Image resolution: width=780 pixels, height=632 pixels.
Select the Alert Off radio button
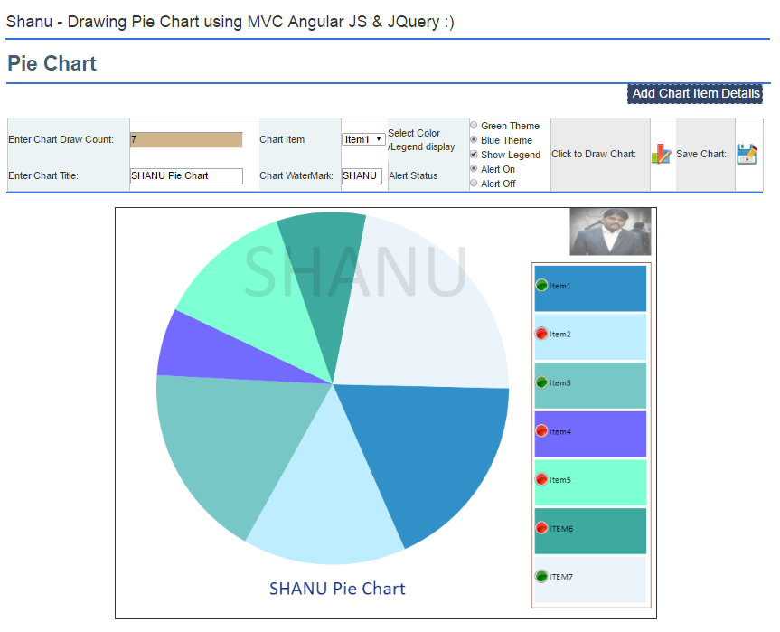[x=474, y=184]
